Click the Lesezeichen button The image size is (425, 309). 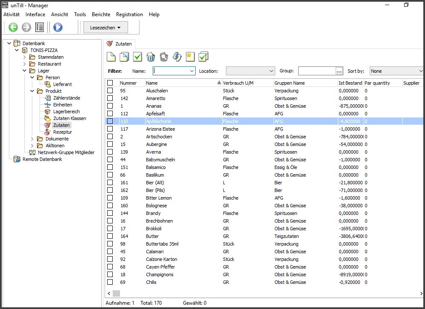click(x=106, y=27)
